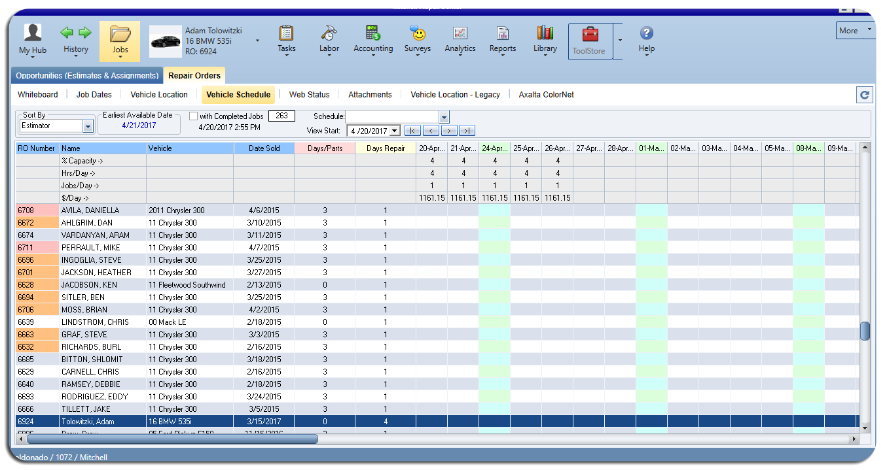The height and width of the screenshot is (470, 887).
Task: Click the BMW vehicle thumbnail
Action: pos(166,41)
